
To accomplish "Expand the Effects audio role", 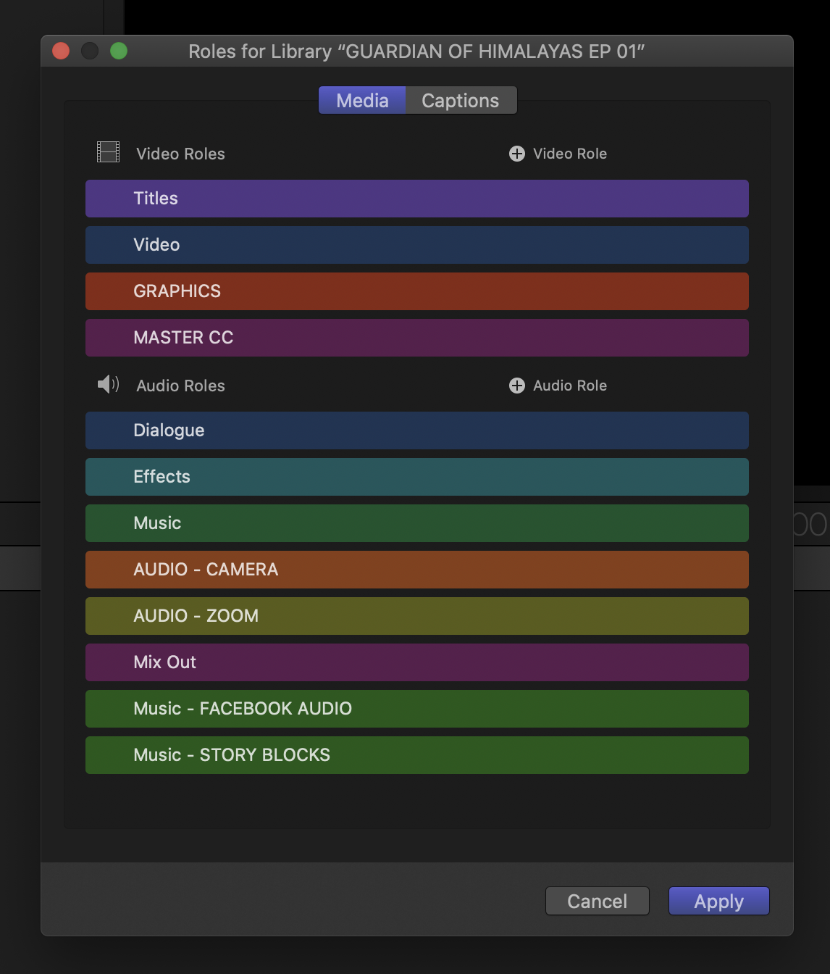I will [x=416, y=477].
